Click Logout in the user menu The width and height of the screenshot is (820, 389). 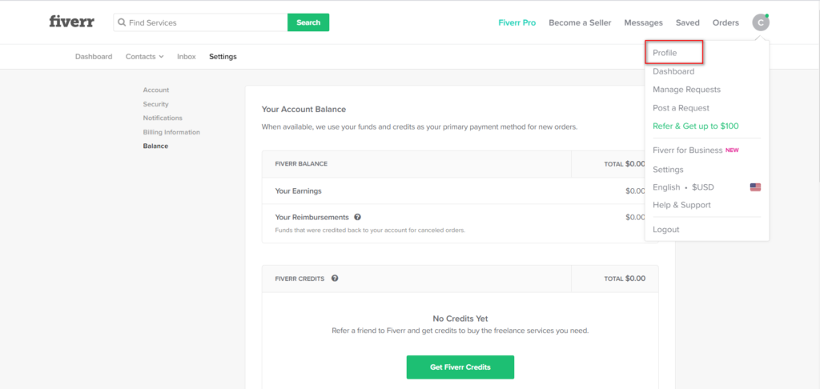pos(665,230)
